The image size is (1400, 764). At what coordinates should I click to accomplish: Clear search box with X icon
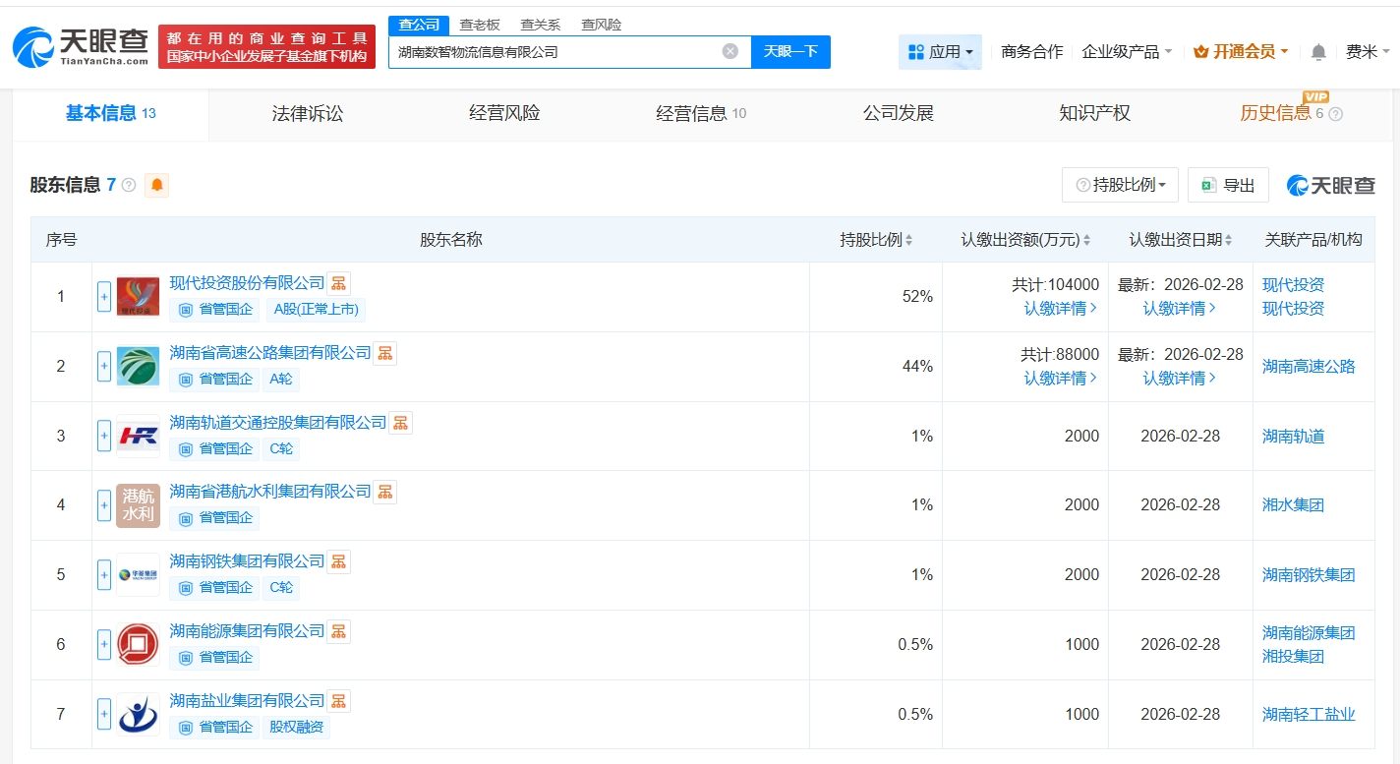click(729, 51)
